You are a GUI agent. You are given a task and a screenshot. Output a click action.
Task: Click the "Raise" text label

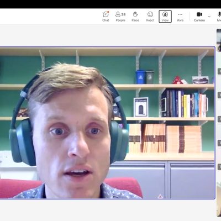tap(135, 20)
